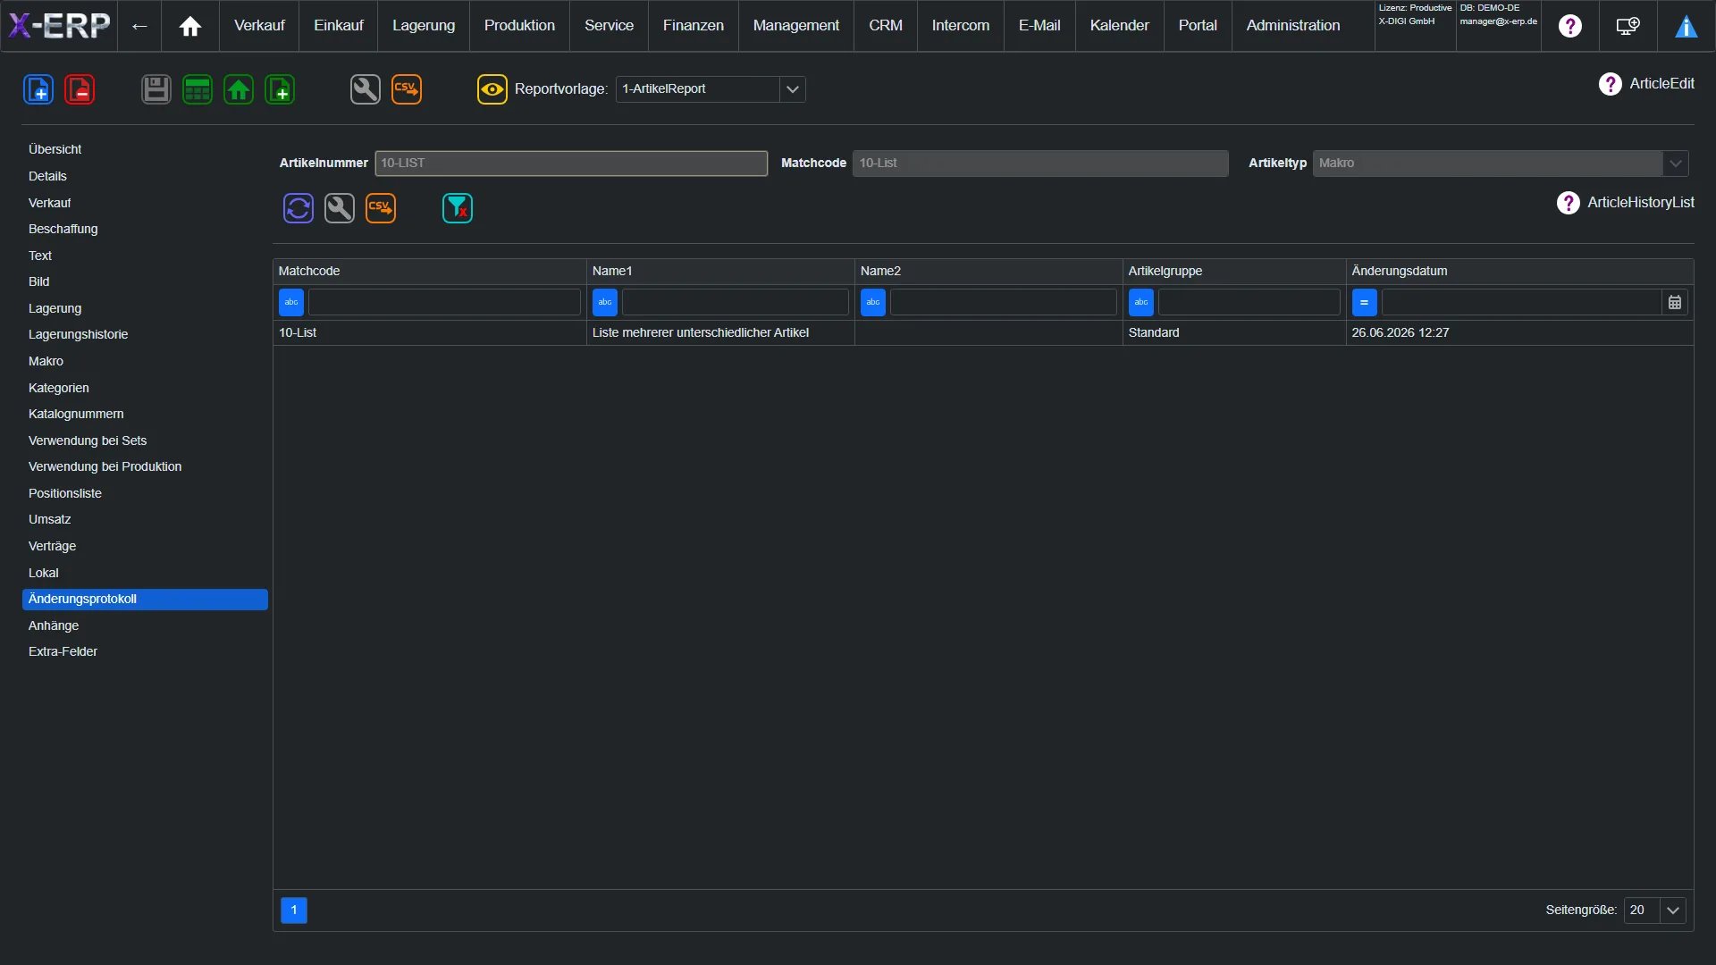Select Extra-Felder in the sidebar
This screenshot has height=965, width=1716.
[x=145, y=652]
